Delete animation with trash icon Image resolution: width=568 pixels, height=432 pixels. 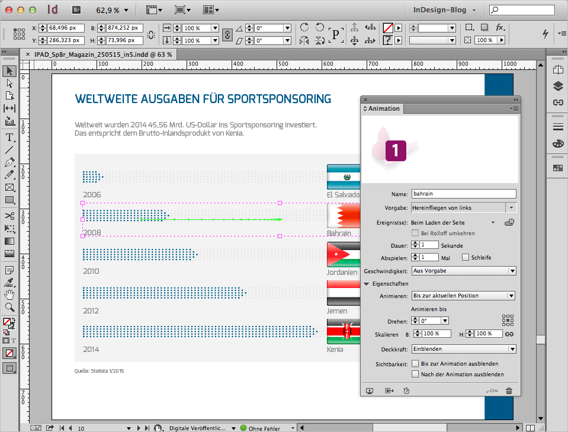509,391
